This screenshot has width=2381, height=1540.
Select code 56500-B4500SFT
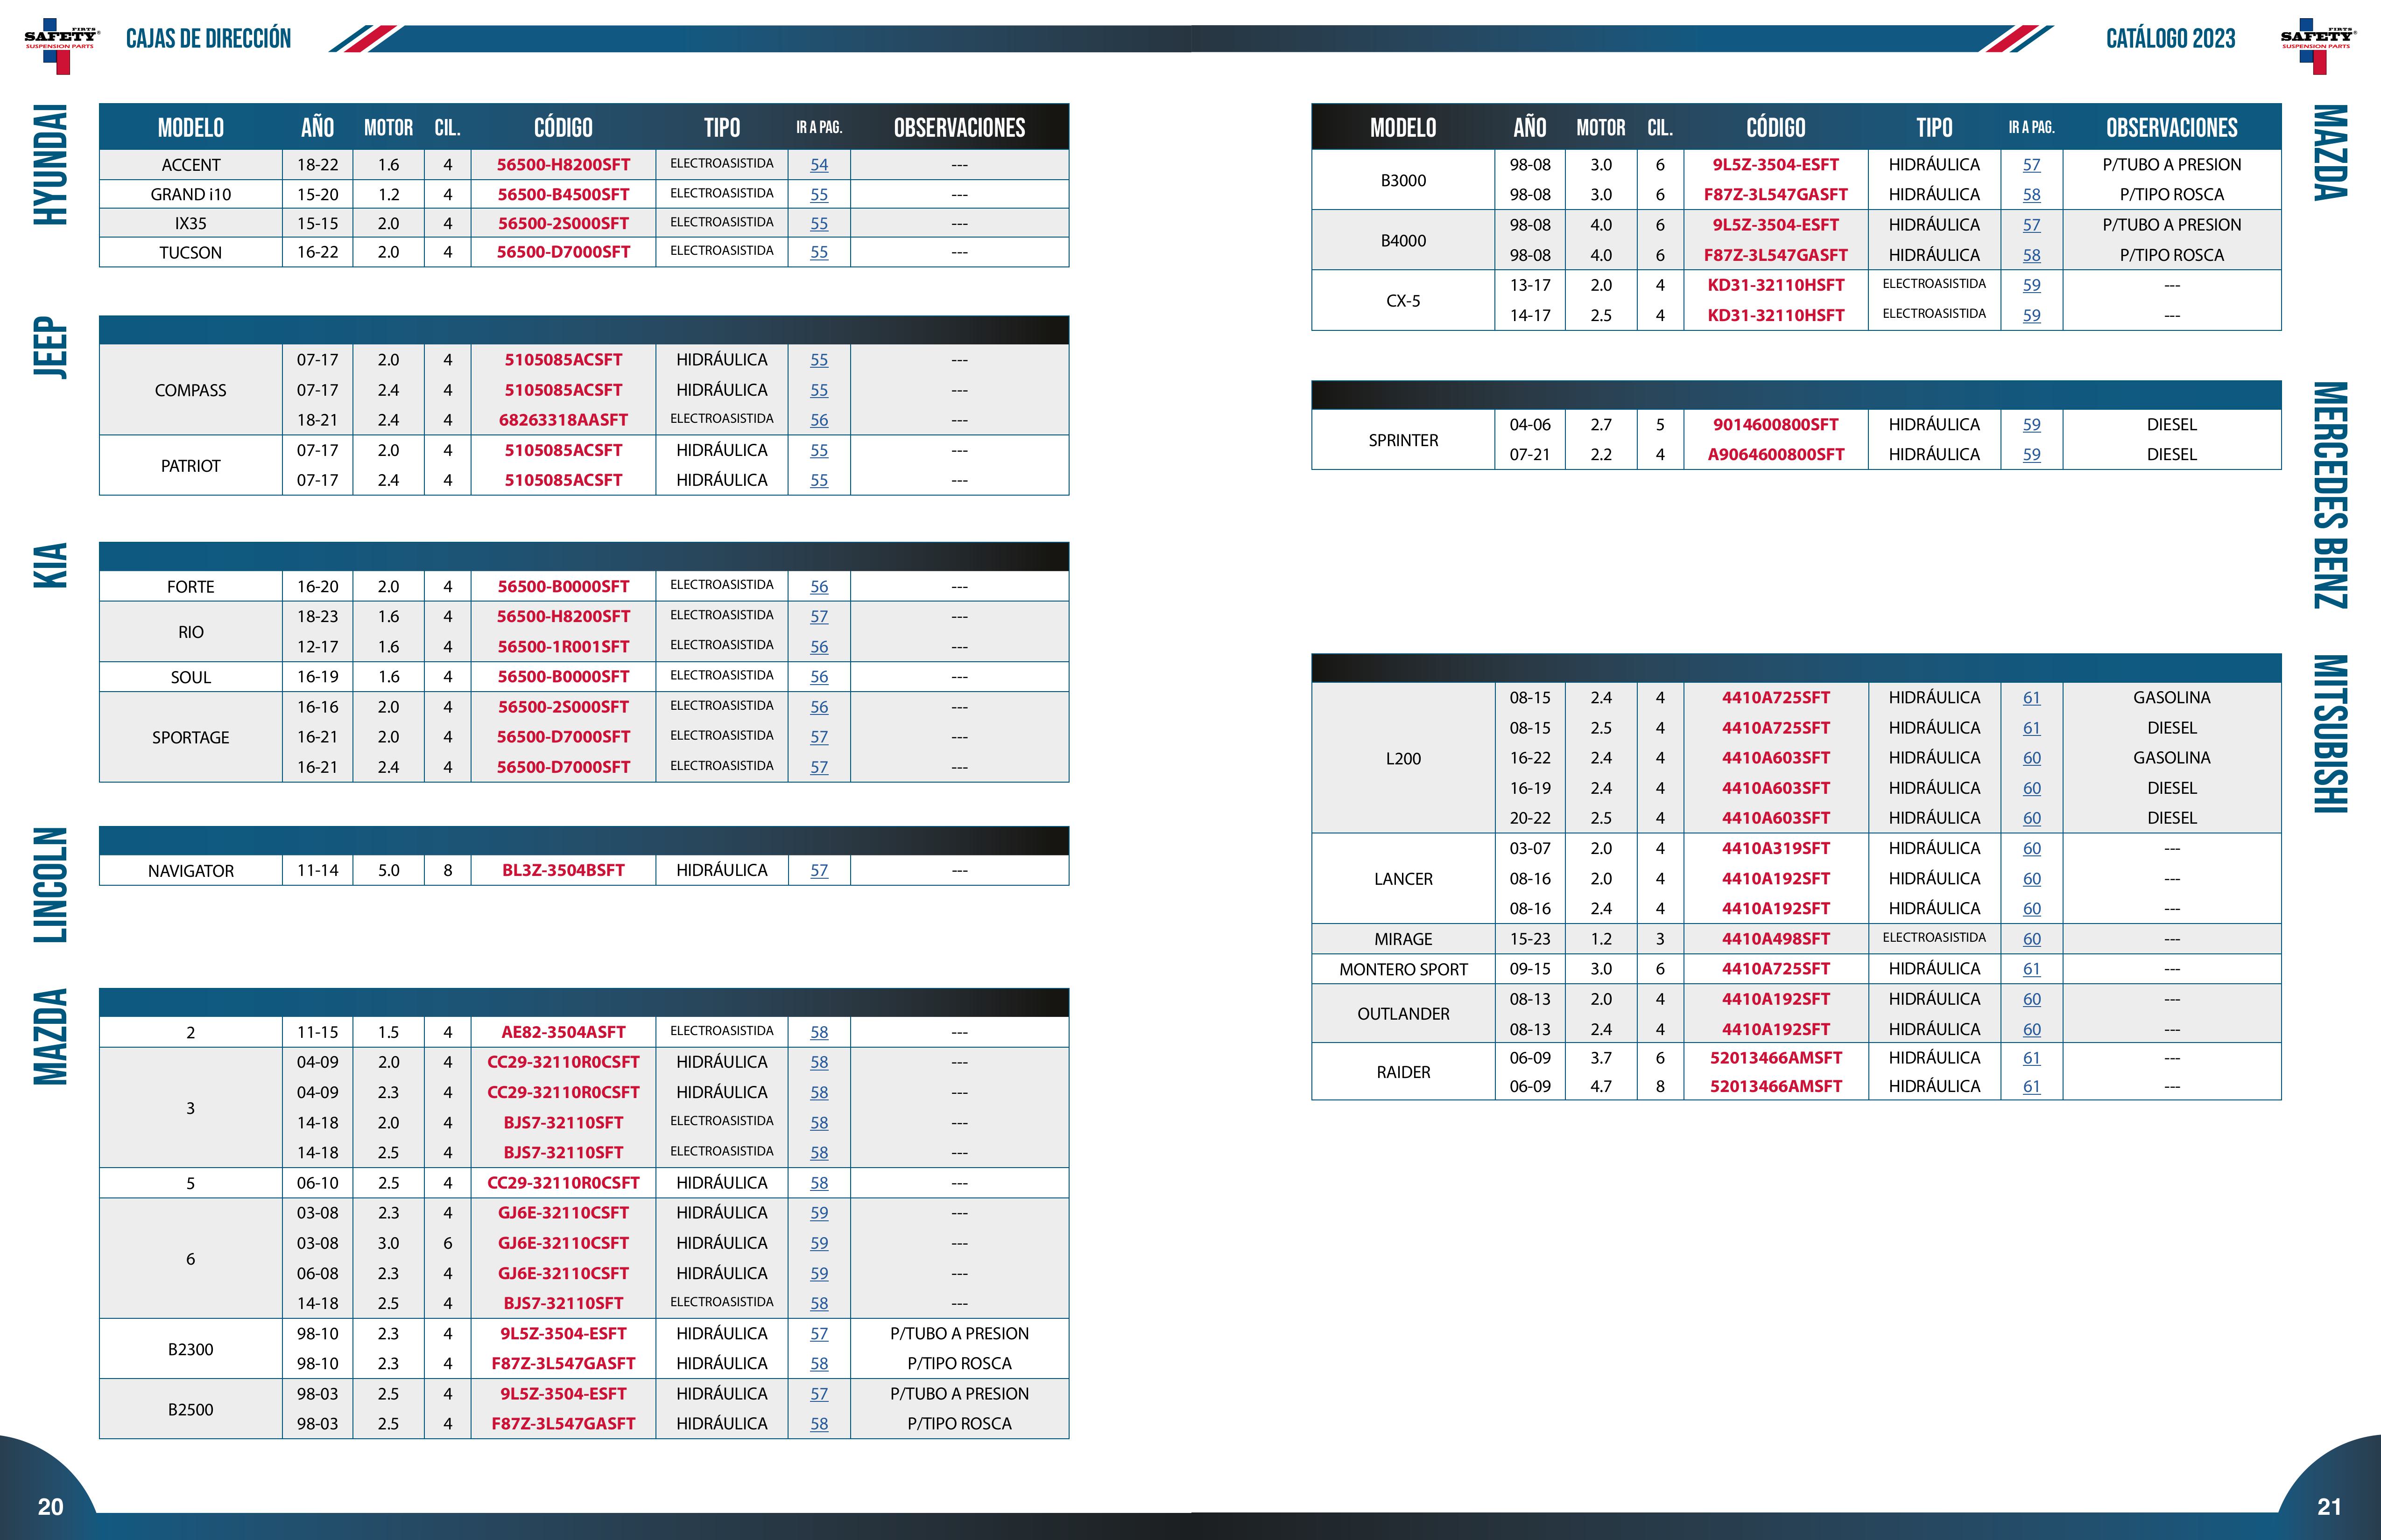(x=563, y=195)
